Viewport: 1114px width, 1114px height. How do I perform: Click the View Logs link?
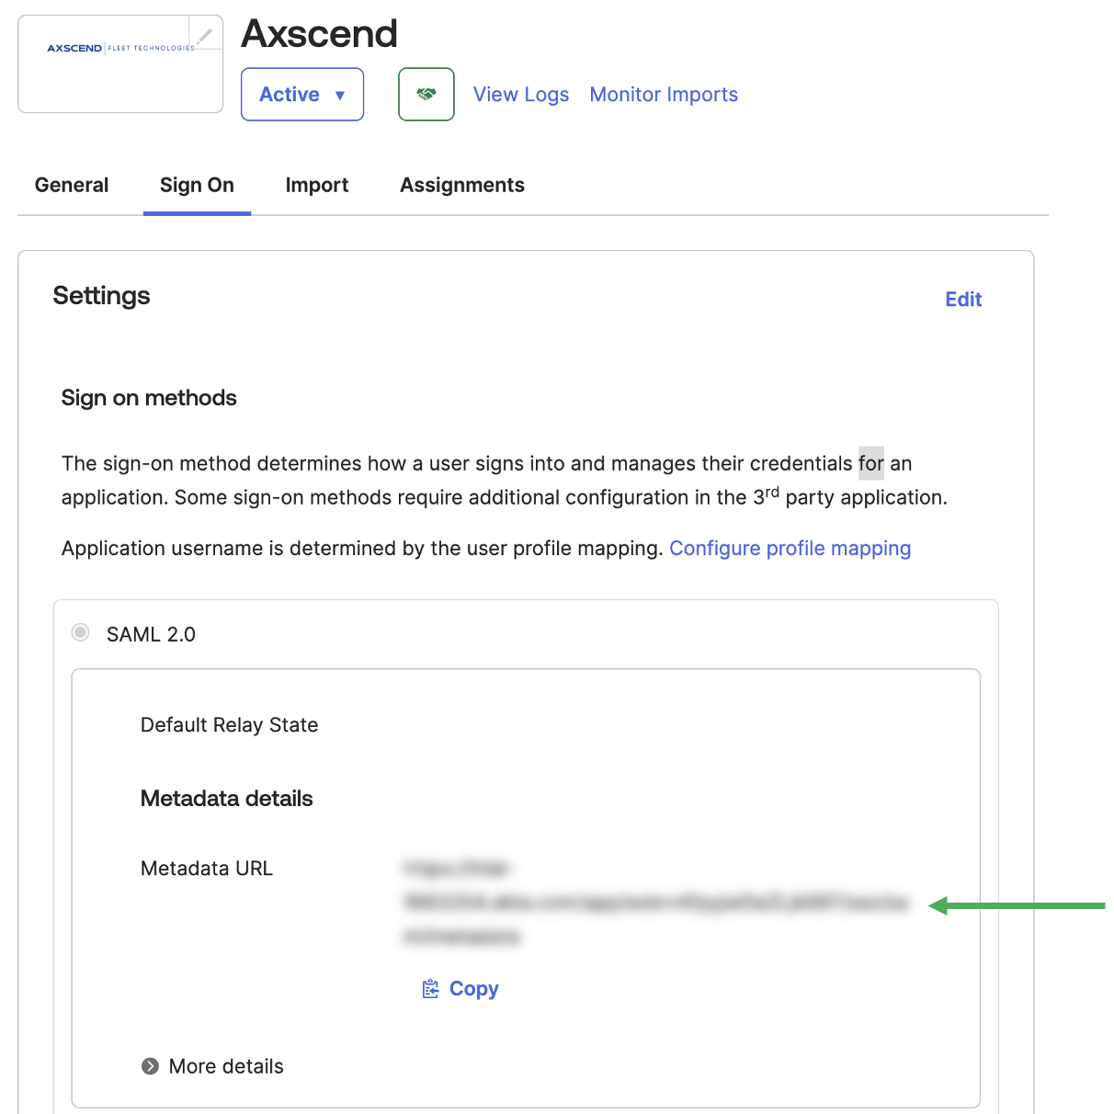click(521, 95)
